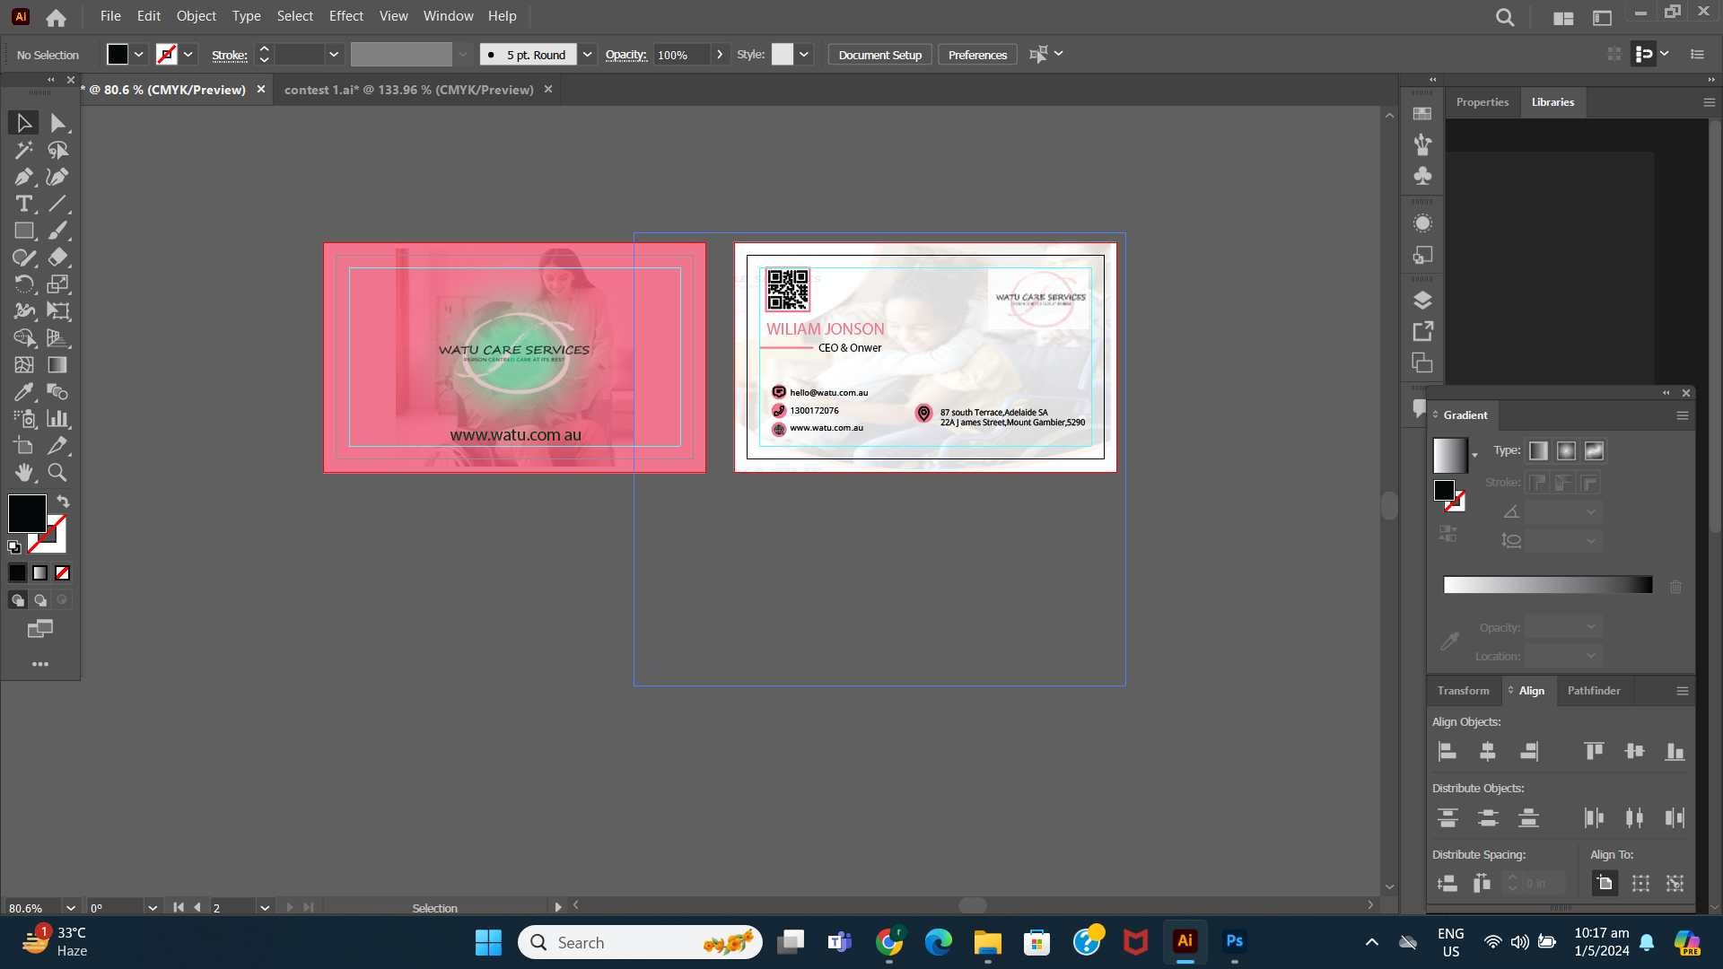Image resolution: width=1723 pixels, height=969 pixels.
Task: Select the Eyedropper tool
Action: click(x=22, y=392)
